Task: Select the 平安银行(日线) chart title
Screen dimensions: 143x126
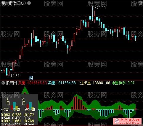Action: pos(14,3)
